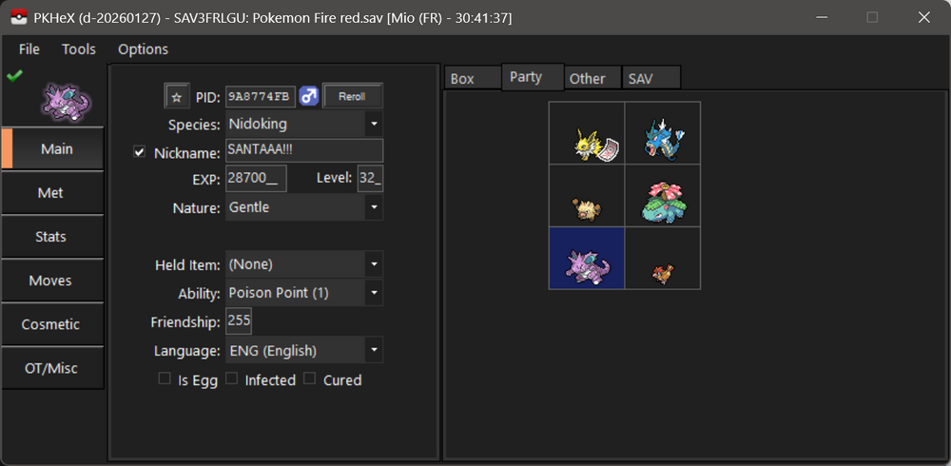Select the highlighted Nidoking party slot

click(587, 258)
